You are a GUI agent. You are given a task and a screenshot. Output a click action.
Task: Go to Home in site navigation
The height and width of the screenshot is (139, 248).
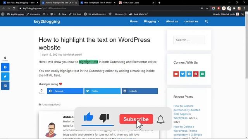pos(134,21)
